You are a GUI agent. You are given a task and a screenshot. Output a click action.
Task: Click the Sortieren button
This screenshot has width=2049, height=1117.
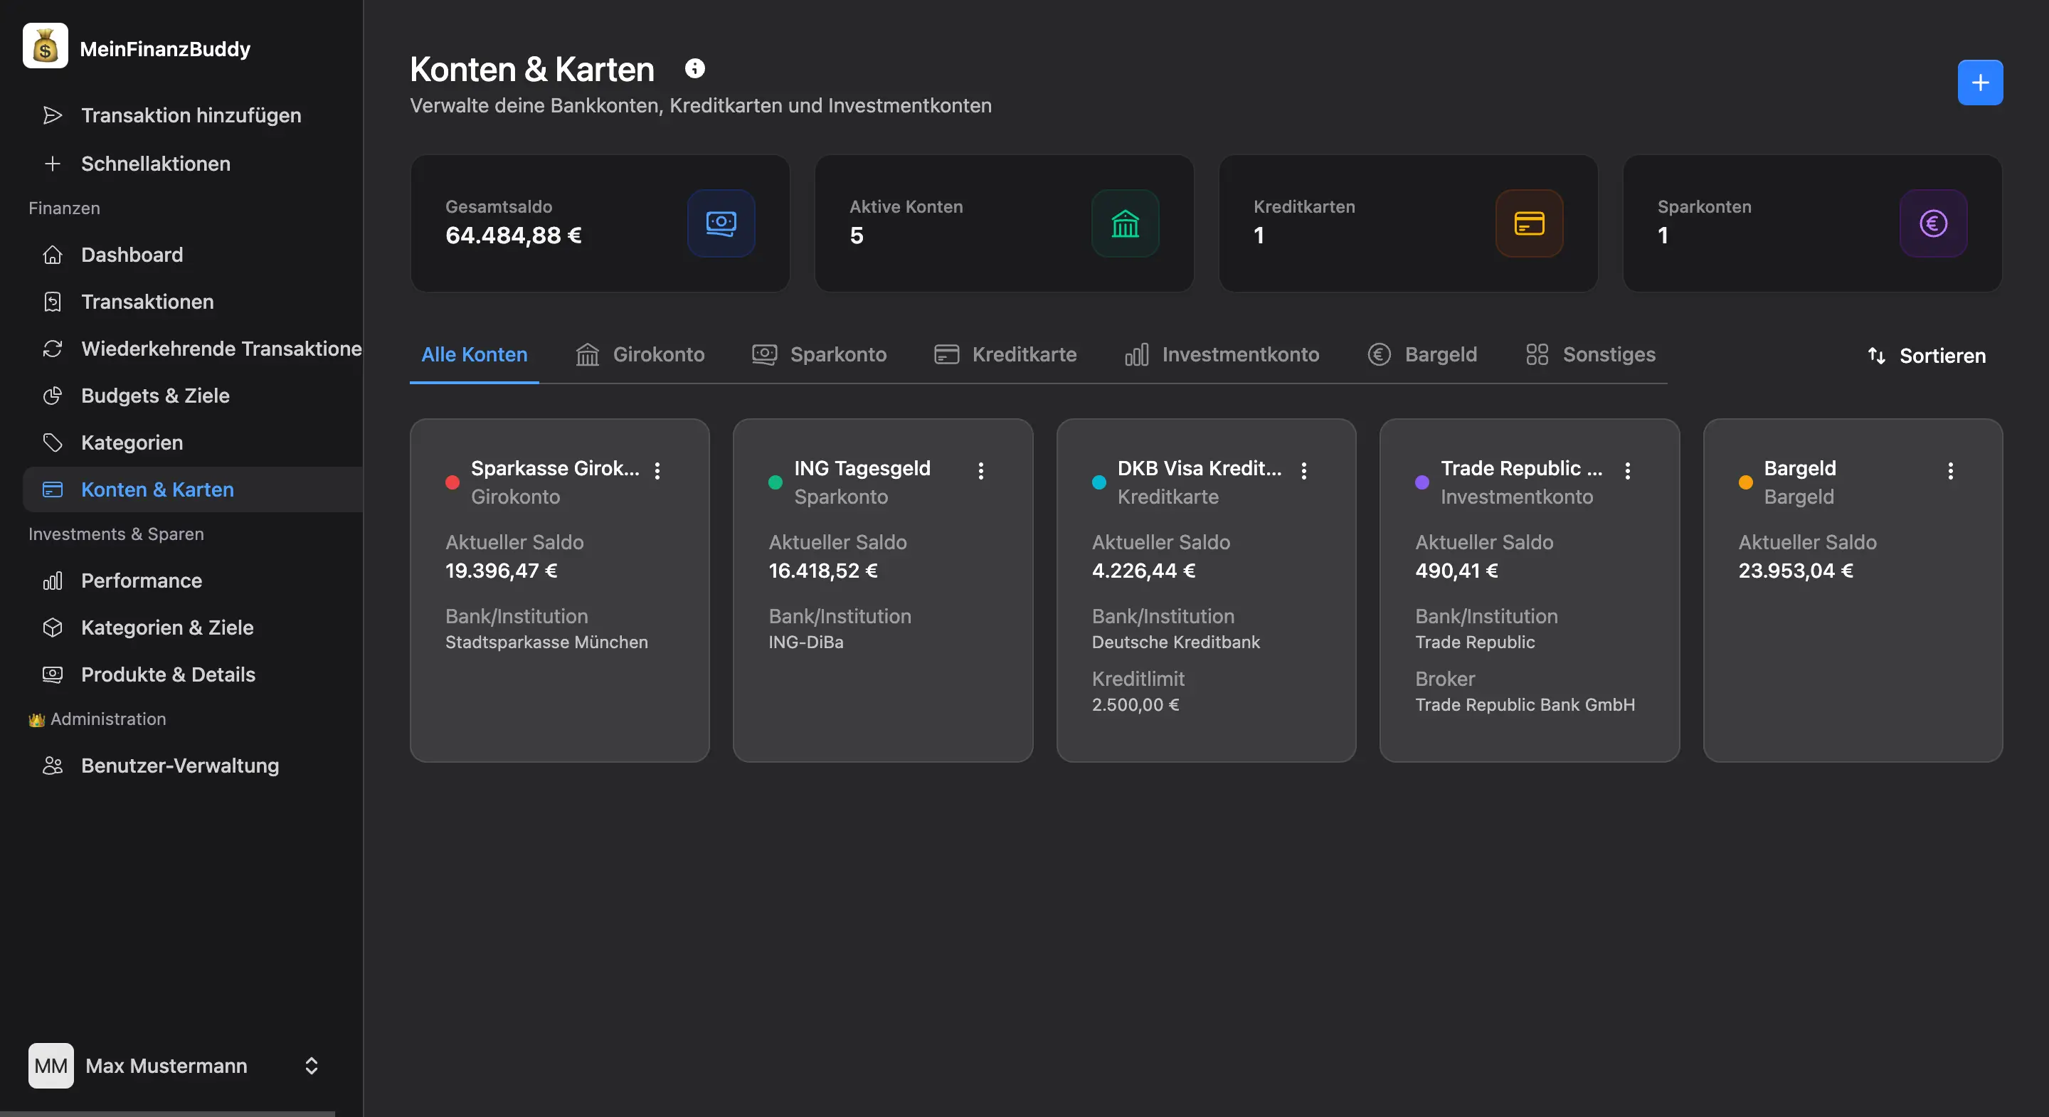click(x=1926, y=356)
